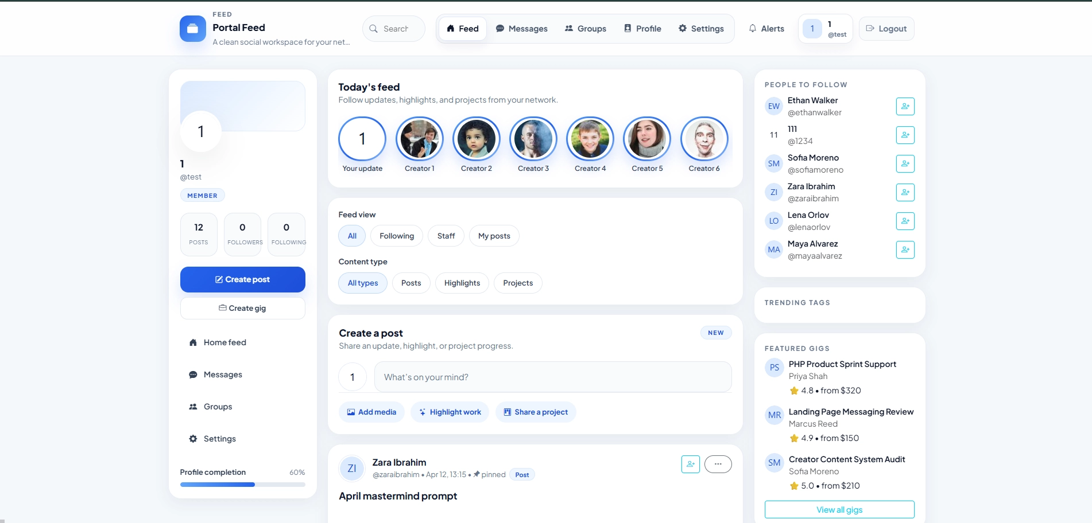Open the 12 Posts stat box
This screenshot has width=1092, height=523.
[x=199, y=234]
